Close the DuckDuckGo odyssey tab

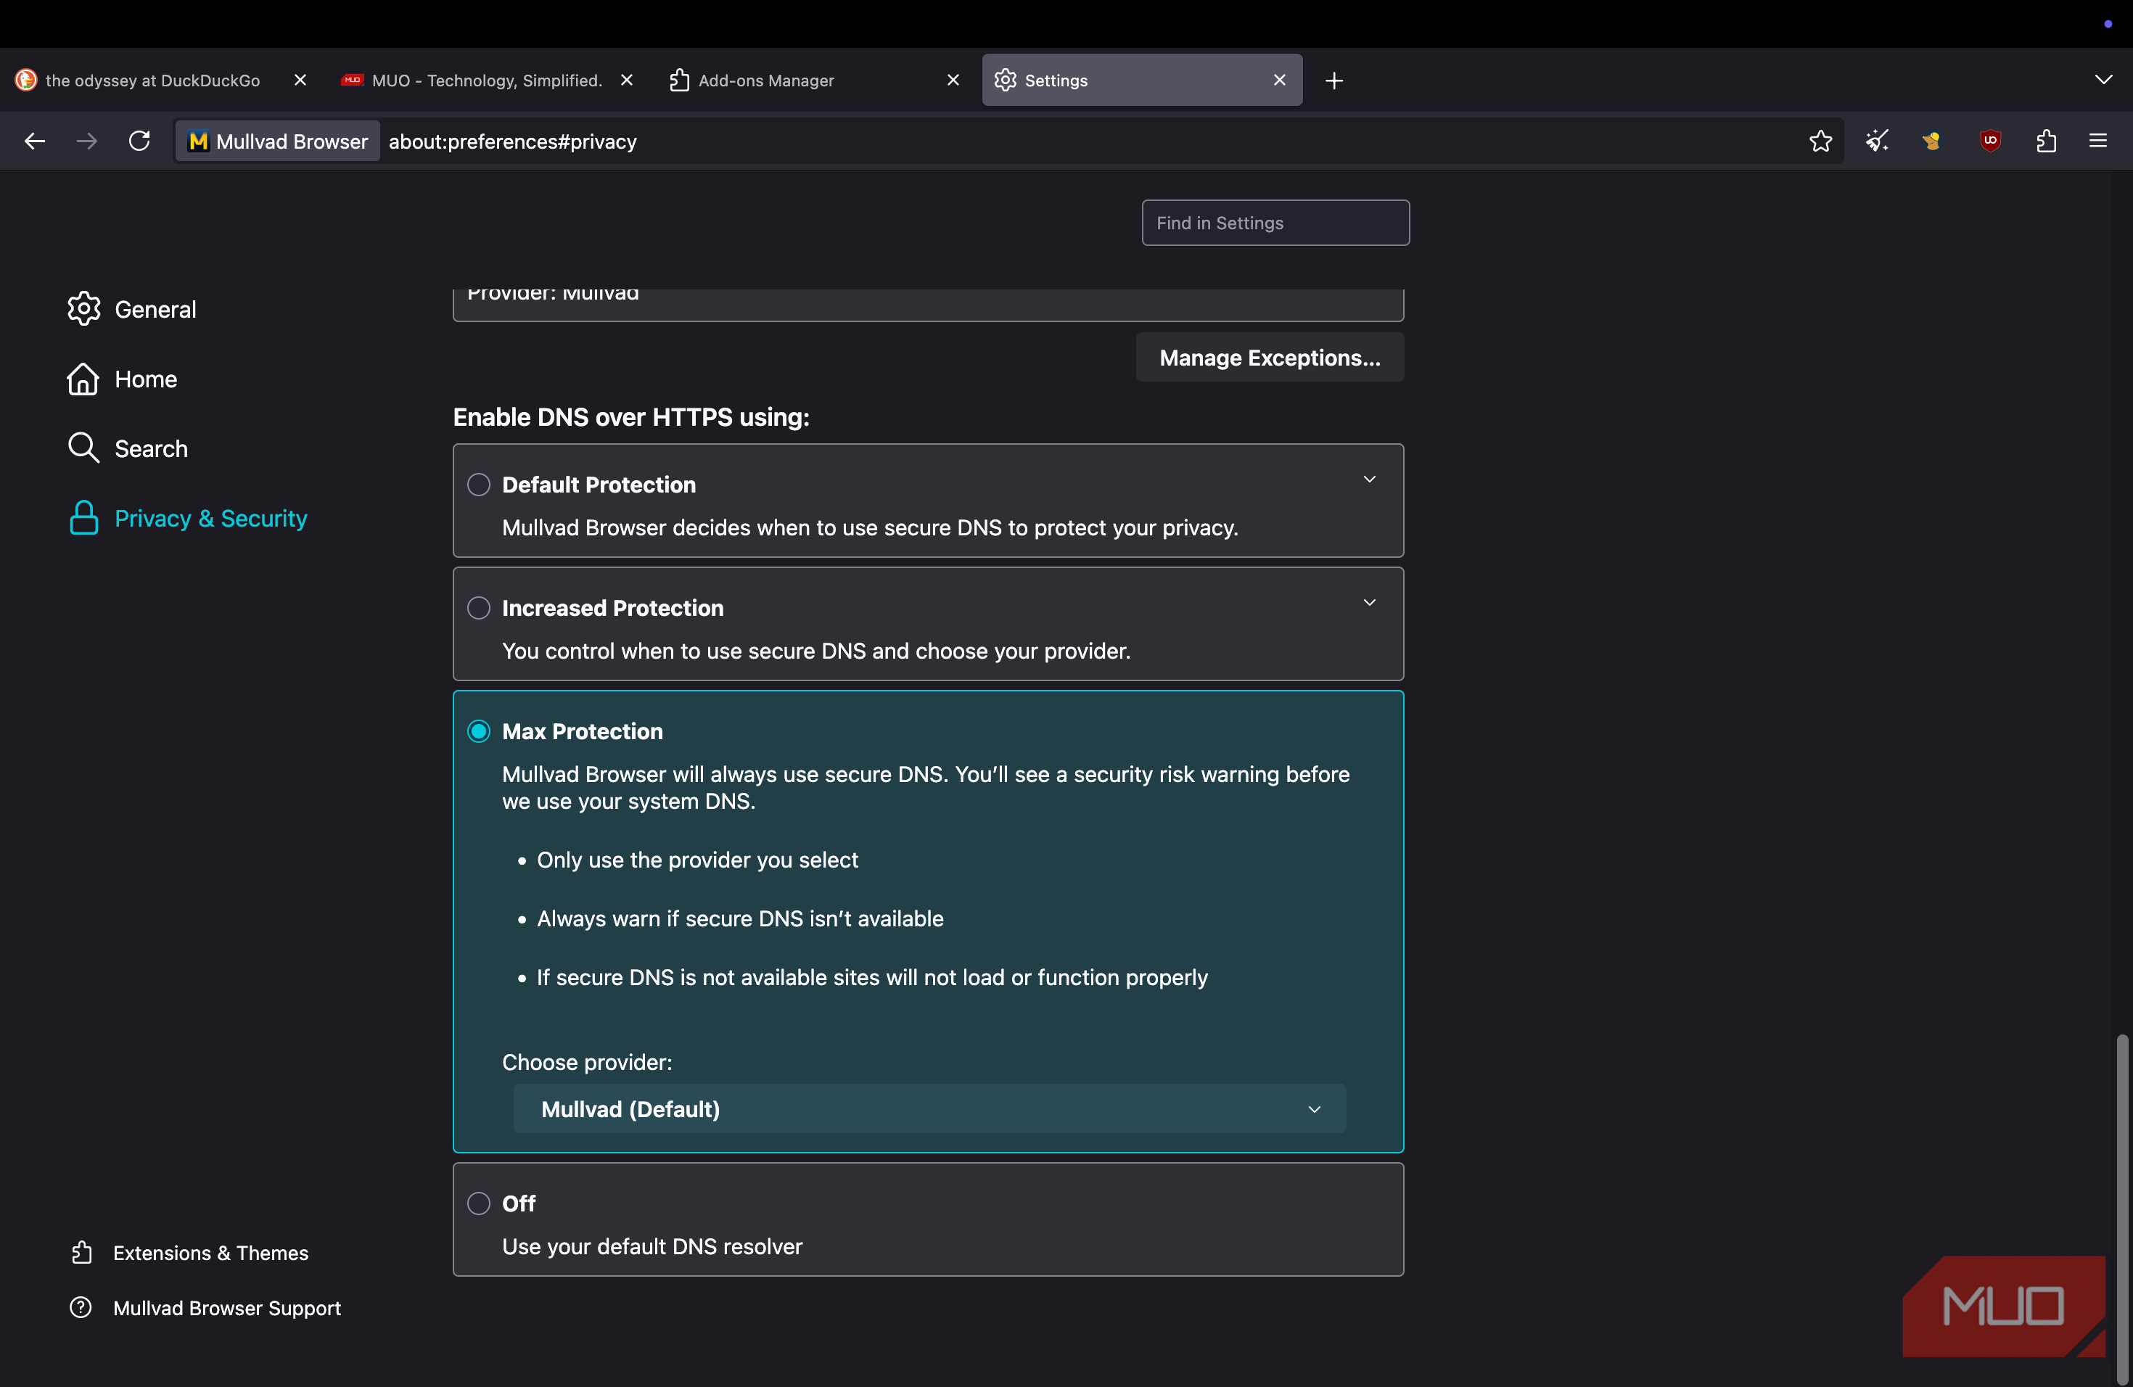[300, 80]
